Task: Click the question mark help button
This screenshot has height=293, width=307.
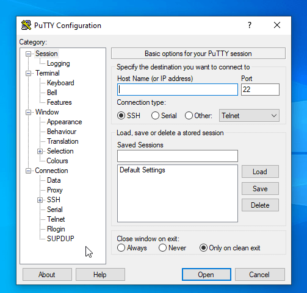Action: coord(250,25)
